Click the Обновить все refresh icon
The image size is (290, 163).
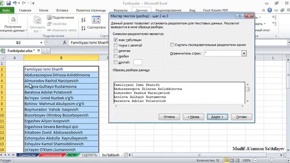[x=37, y=20]
